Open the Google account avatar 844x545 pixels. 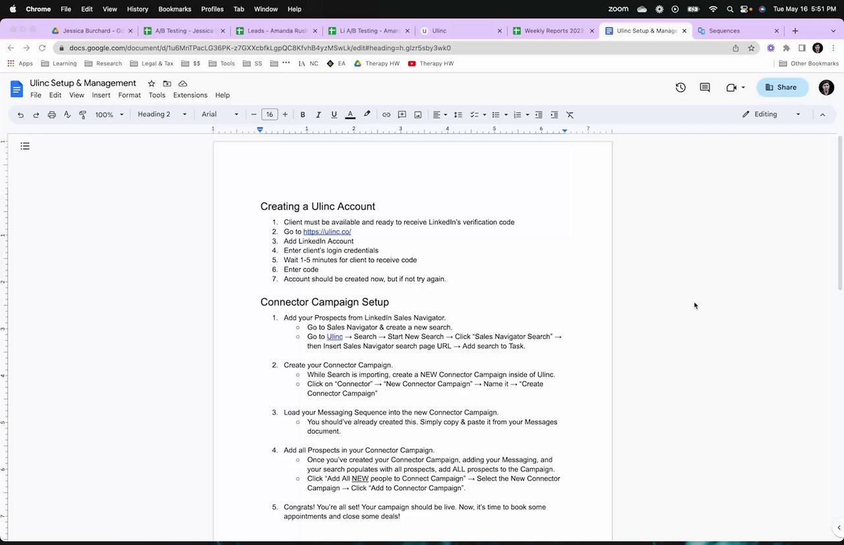tap(826, 87)
